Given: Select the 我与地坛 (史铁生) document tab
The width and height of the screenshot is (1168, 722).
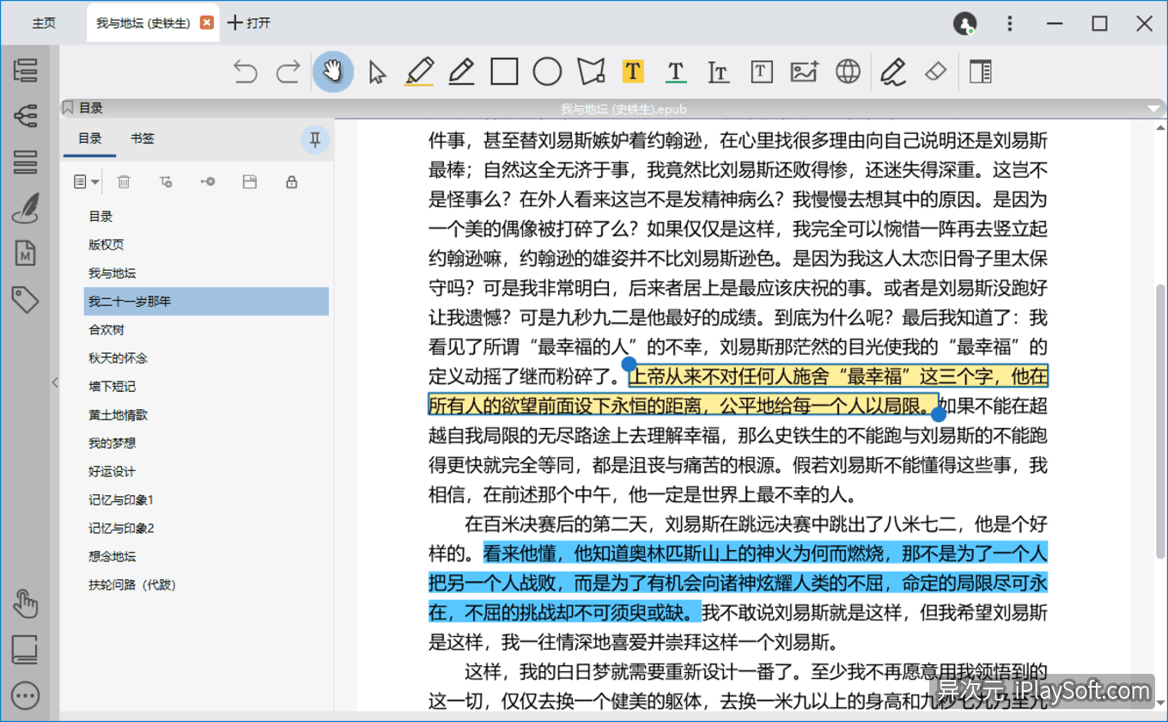Looking at the screenshot, I should 143,23.
